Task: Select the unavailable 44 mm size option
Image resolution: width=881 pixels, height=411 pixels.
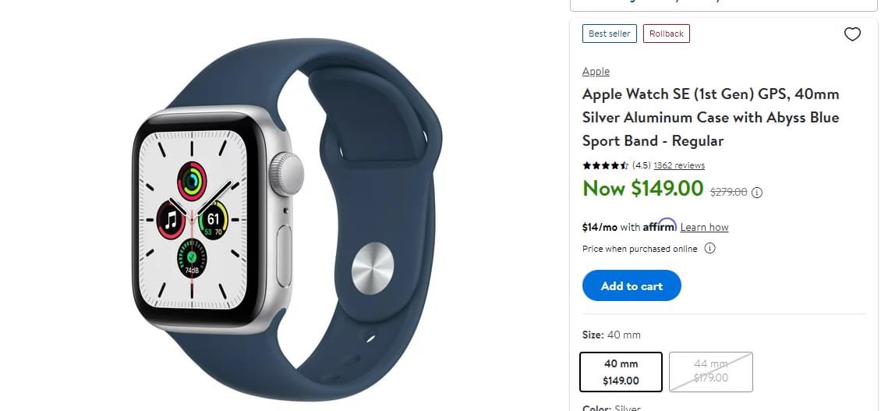Action: (x=711, y=372)
